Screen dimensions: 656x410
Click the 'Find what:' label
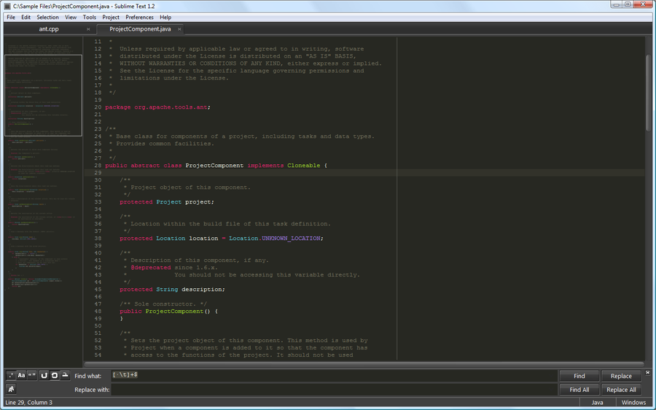click(x=88, y=376)
